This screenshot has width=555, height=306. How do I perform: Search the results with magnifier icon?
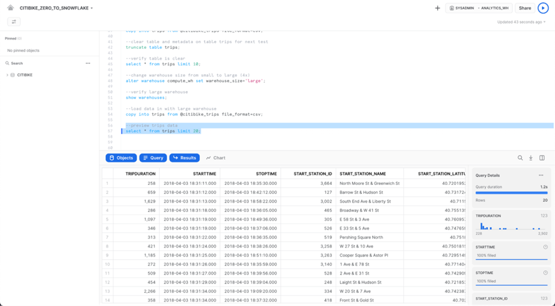[x=520, y=158]
